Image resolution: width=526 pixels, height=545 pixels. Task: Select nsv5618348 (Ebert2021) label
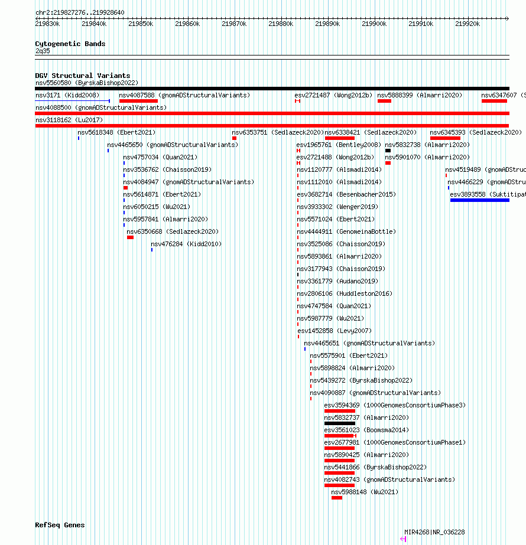116,132
